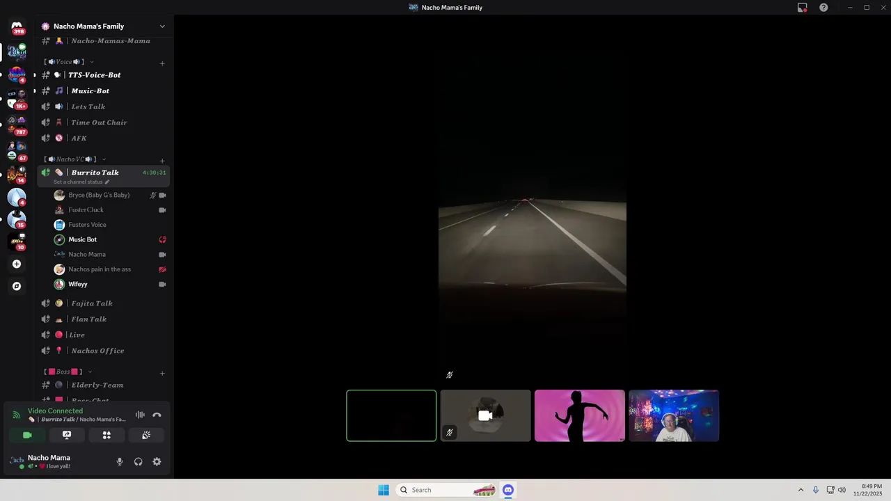Create channel in Nacho VC category
The width and height of the screenshot is (891, 501).
click(x=162, y=161)
